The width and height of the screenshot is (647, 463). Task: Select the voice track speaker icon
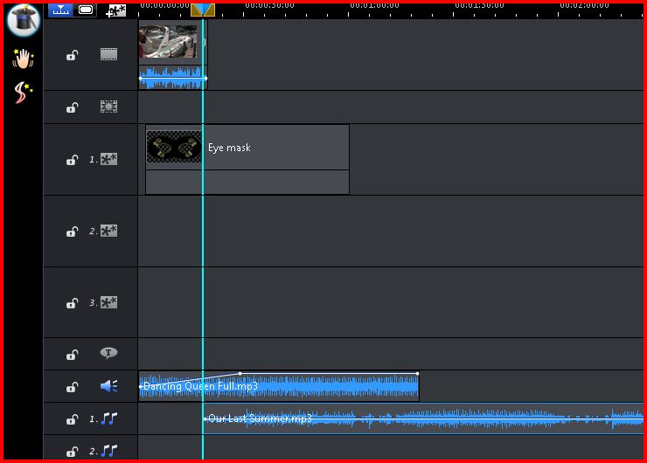pos(108,386)
